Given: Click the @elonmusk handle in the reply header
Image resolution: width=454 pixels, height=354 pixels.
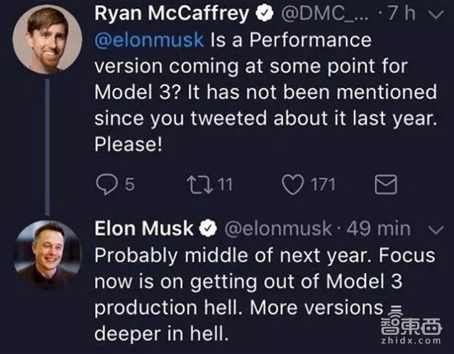Looking at the screenshot, I should [277, 228].
